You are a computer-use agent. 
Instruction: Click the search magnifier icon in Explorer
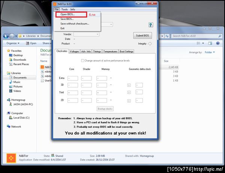pos(220,36)
